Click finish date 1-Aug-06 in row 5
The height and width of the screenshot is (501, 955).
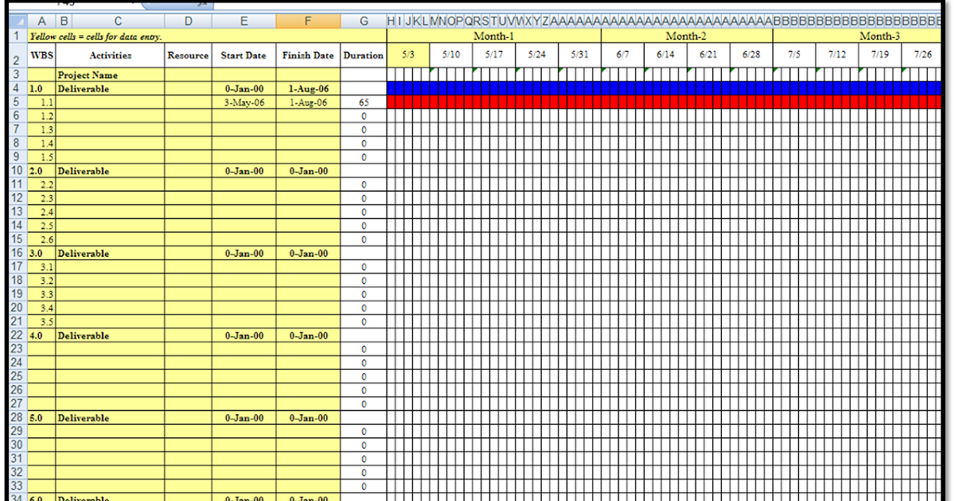308,103
